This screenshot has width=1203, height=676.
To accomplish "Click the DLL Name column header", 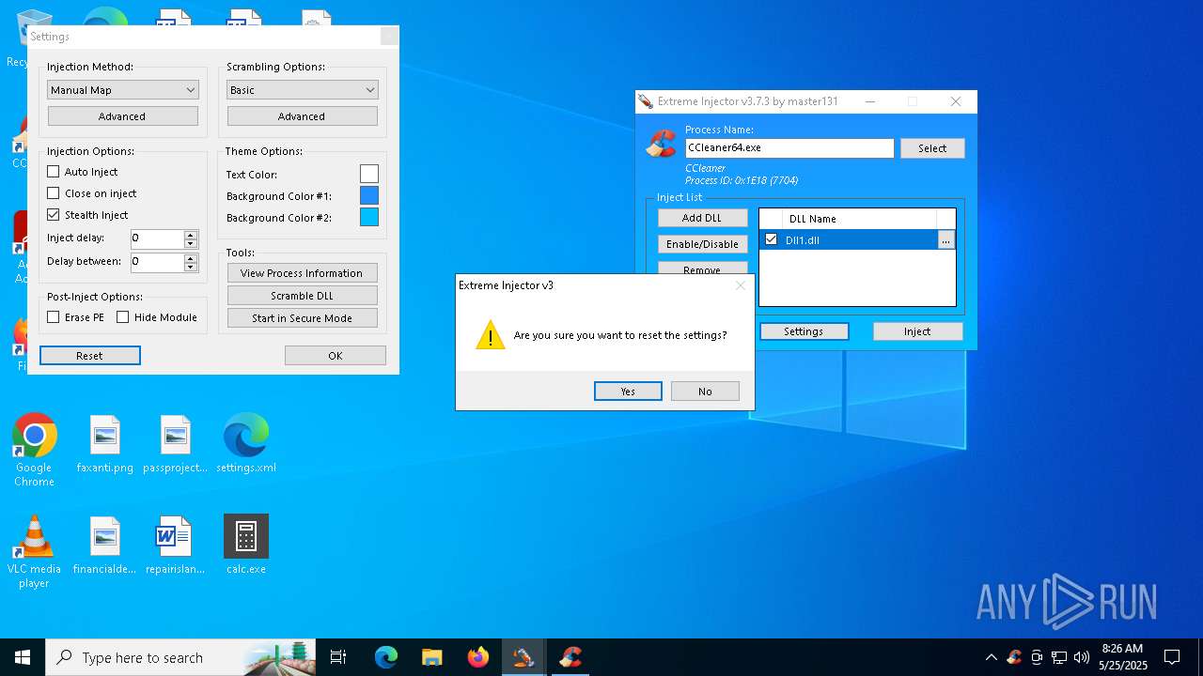I will click(859, 219).
